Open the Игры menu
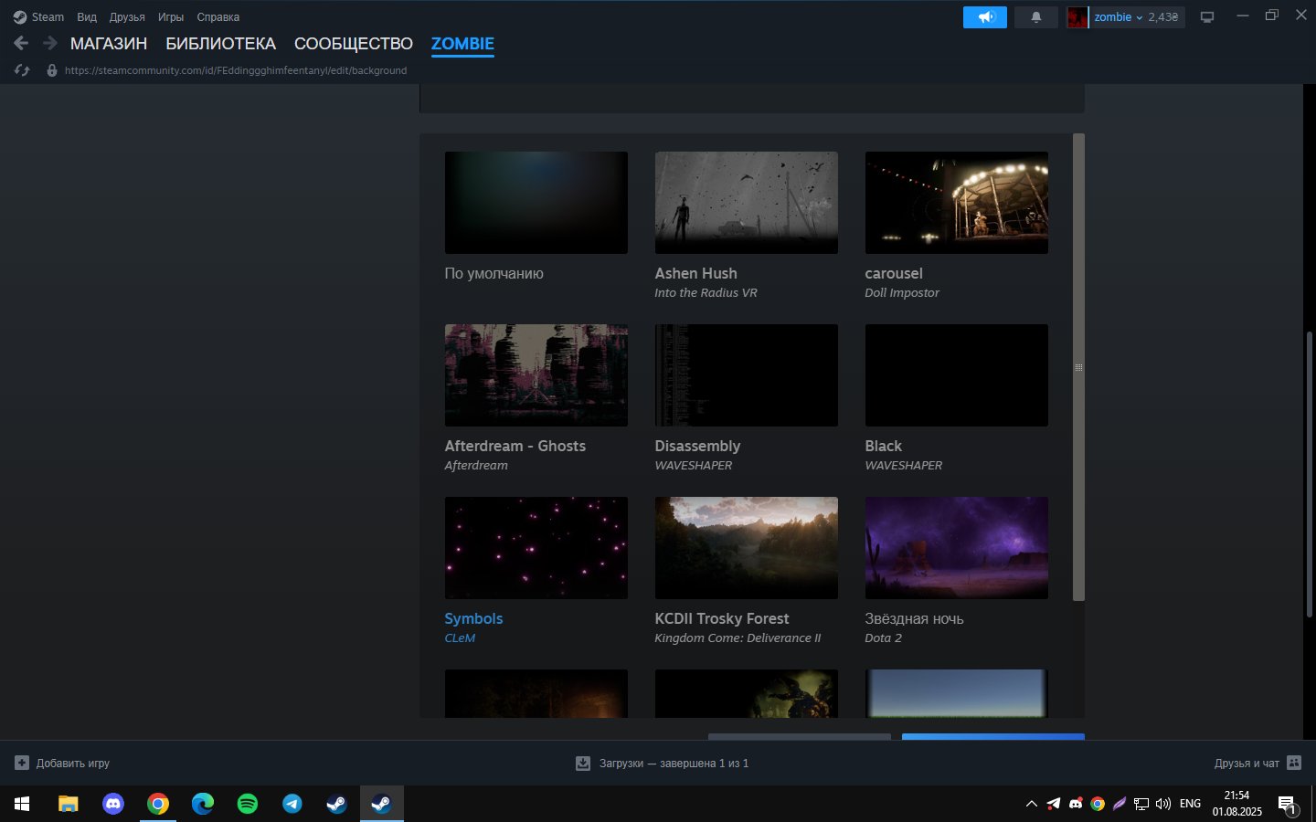This screenshot has height=822, width=1316. pos(171,17)
